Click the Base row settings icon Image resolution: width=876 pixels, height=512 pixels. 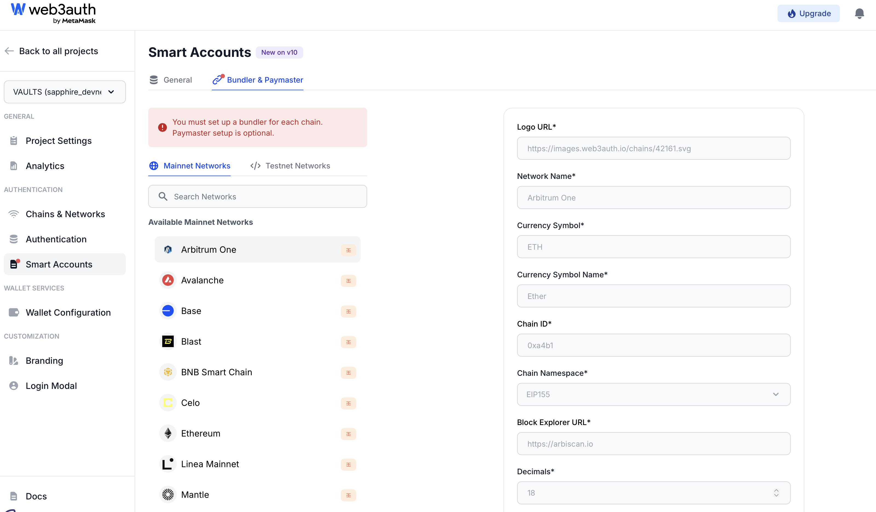point(348,311)
